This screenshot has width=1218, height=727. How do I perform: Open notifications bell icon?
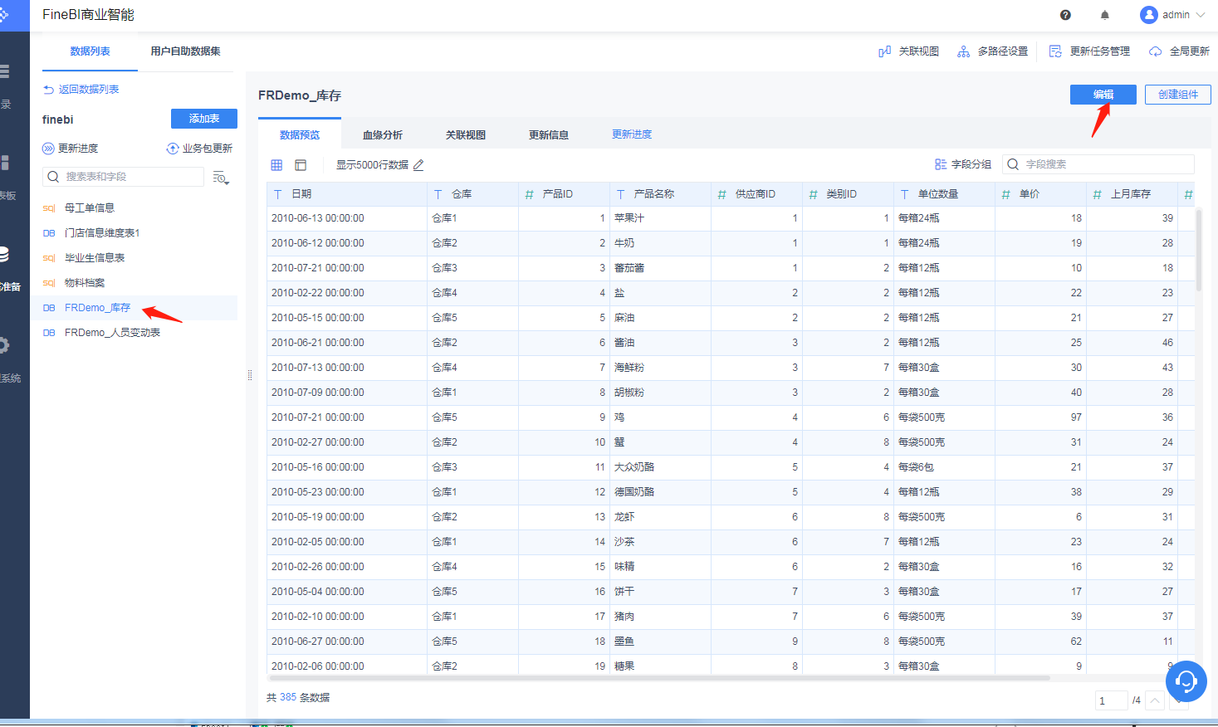[x=1104, y=15]
